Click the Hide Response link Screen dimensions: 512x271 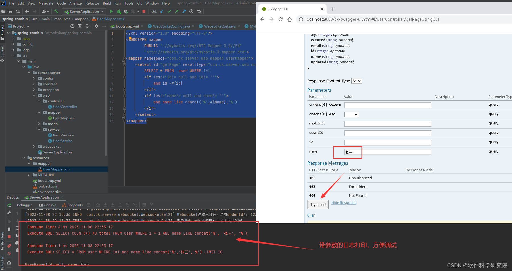pos(344,203)
